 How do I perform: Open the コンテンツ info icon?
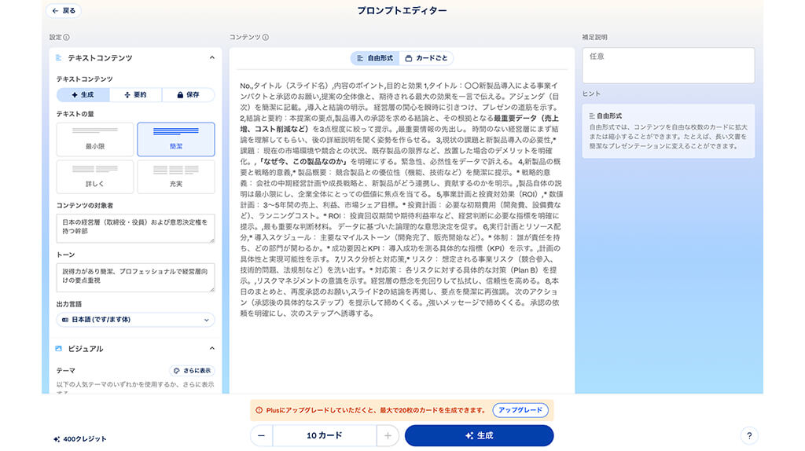(266, 38)
